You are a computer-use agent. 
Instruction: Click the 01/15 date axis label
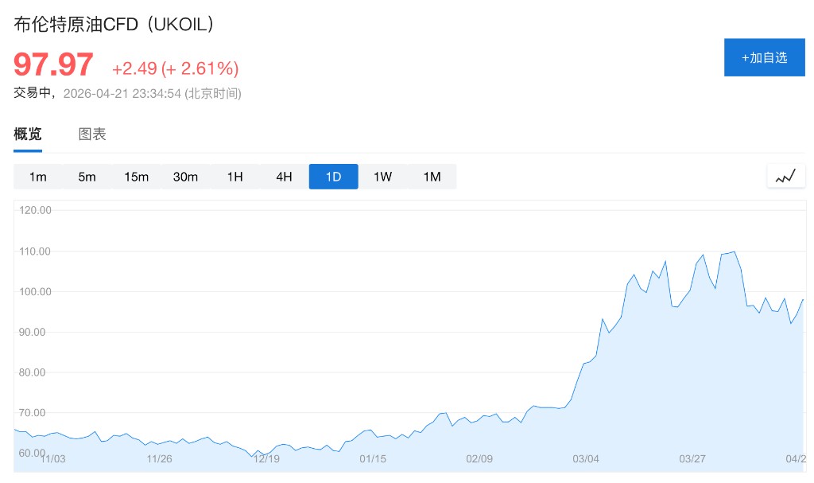[x=373, y=459]
